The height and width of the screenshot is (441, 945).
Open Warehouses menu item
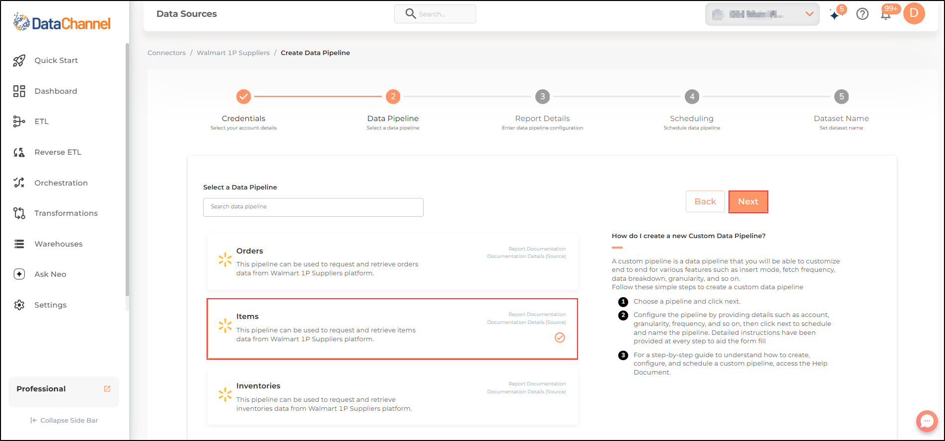click(x=59, y=244)
